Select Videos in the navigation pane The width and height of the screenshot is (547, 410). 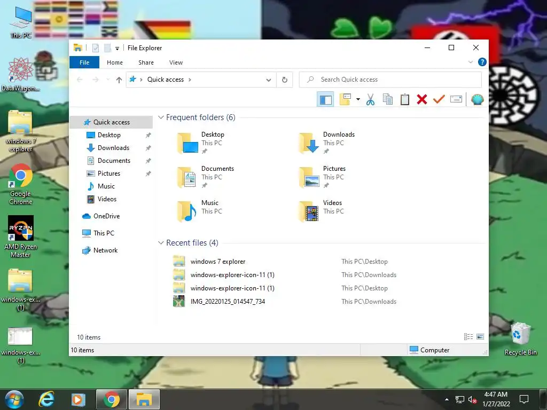[107, 200]
